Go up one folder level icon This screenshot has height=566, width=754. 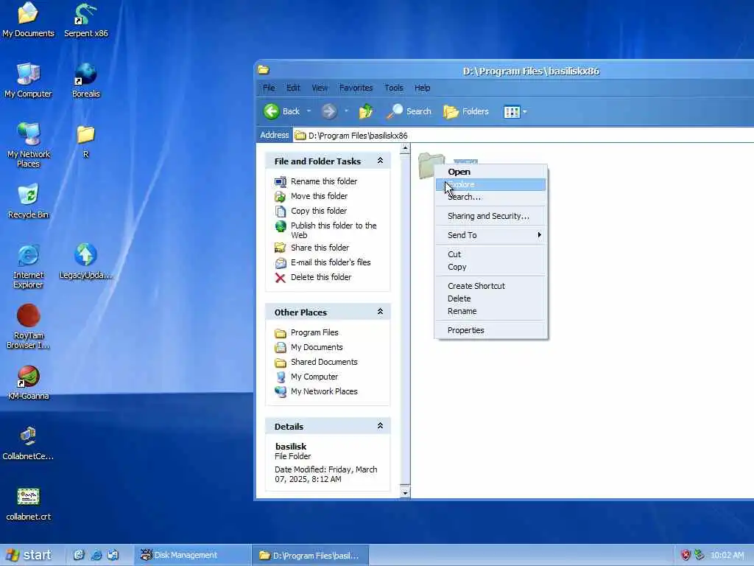click(365, 111)
